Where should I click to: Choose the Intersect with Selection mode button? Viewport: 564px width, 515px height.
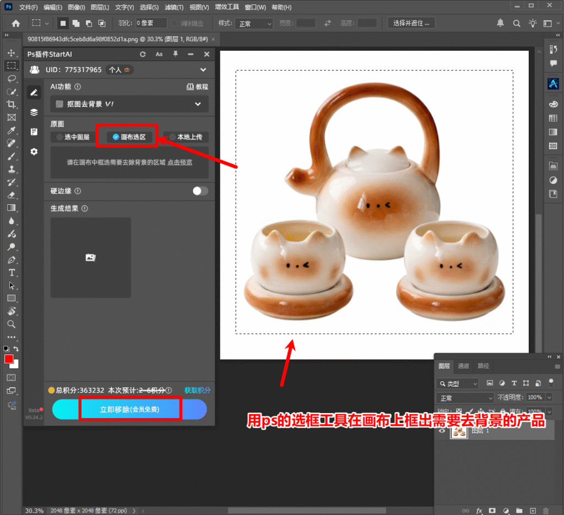102,23
